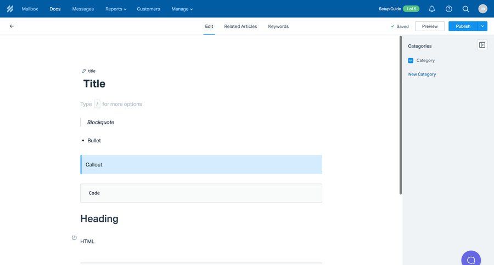Open Docs in the navigation

click(55, 9)
